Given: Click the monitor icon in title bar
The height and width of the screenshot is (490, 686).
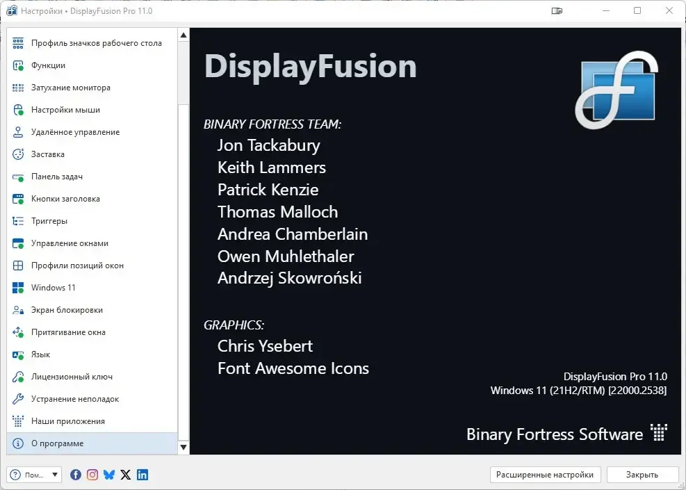Looking at the screenshot, I should click(557, 11).
